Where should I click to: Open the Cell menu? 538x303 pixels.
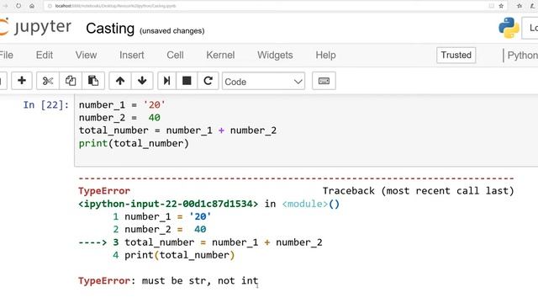tap(175, 55)
